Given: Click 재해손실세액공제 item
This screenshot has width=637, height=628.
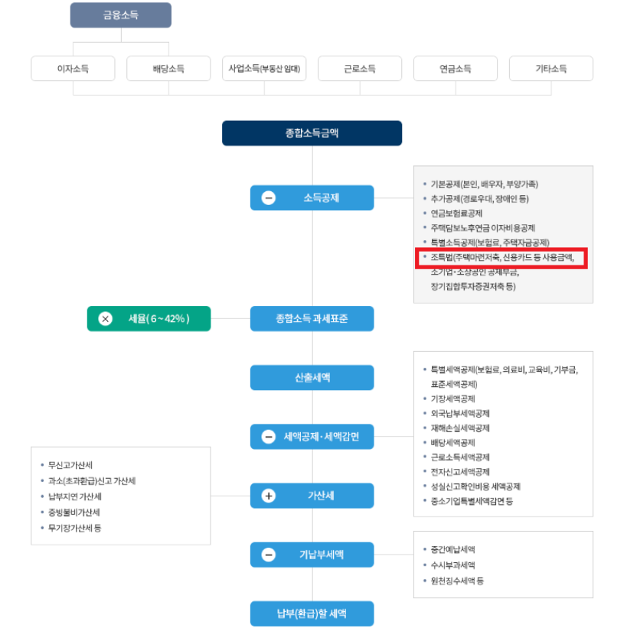Looking at the screenshot, I should 460,428.
